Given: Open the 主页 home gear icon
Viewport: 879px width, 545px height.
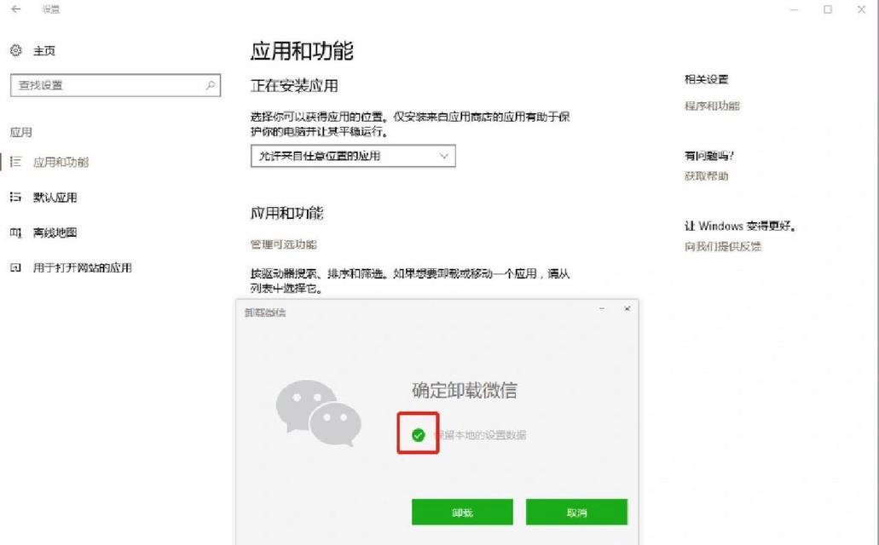Looking at the screenshot, I should (x=15, y=50).
